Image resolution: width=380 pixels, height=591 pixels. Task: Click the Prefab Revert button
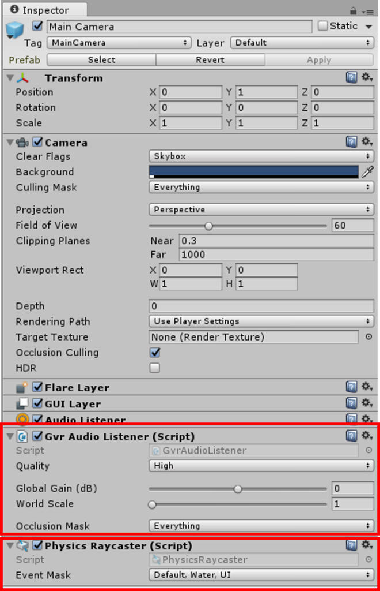[x=211, y=60]
